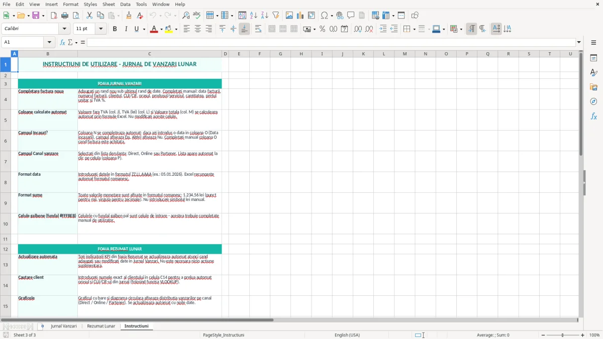The image size is (603, 339).
Task: Click the formula input line
Action: [331, 42]
